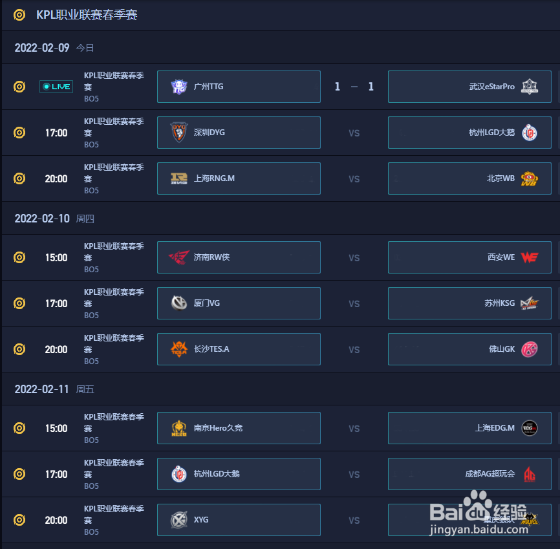Viewport: 560px width, 549px height.
Task: Click the 广州TTG team logo
Action: pyautogui.click(x=179, y=87)
